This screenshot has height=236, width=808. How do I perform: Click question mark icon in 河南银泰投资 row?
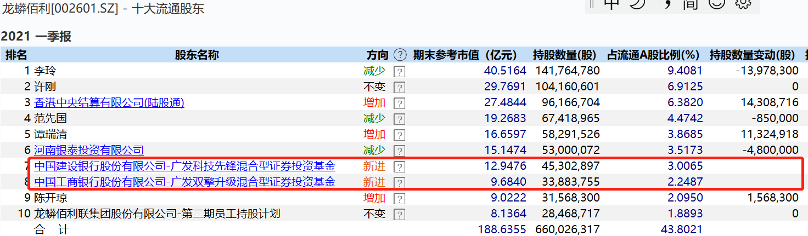tap(400, 151)
